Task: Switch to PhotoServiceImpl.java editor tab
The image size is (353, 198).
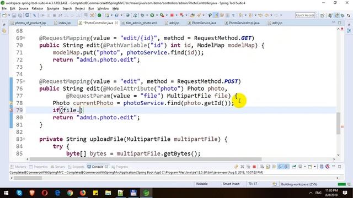Action: tap(242, 23)
